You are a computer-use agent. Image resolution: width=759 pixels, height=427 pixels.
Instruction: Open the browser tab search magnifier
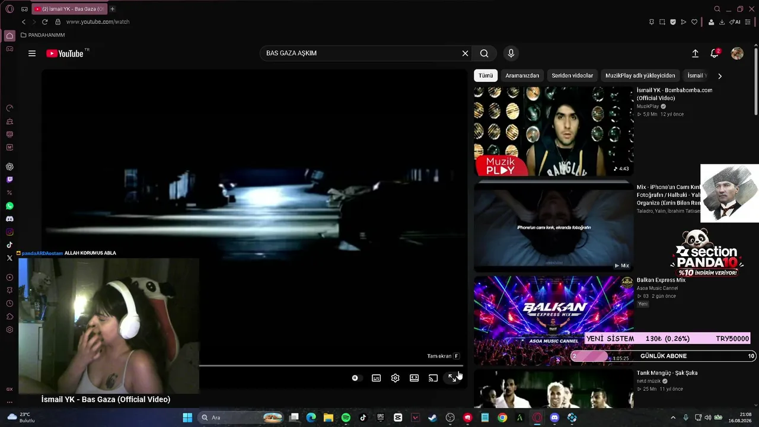point(717,9)
